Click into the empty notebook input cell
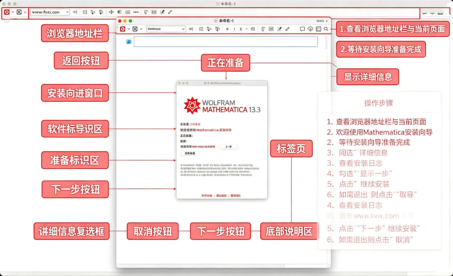 pyautogui.click(x=226, y=42)
